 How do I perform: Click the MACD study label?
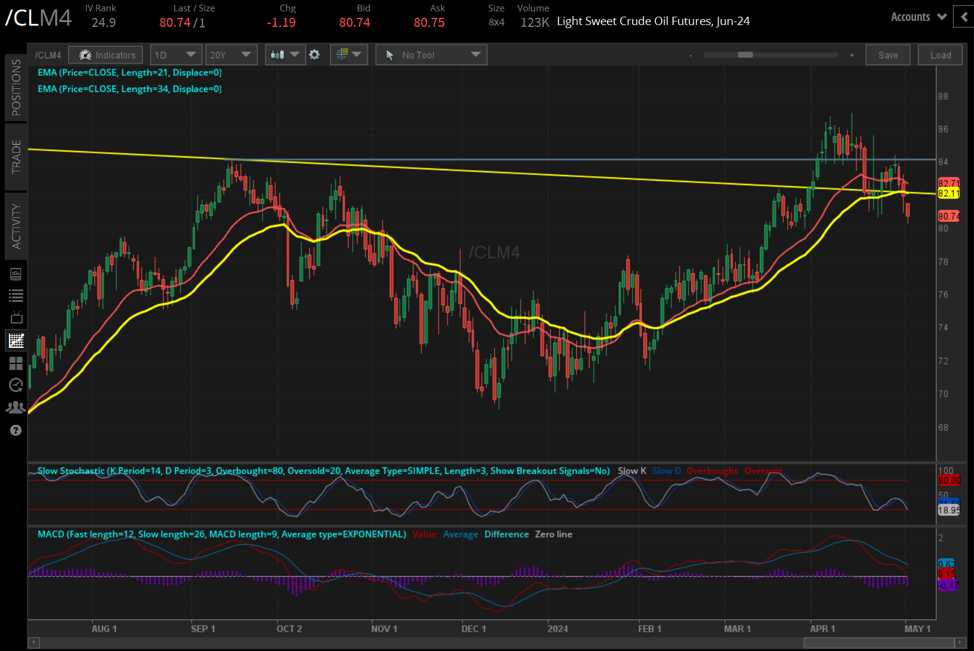[221, 534]
